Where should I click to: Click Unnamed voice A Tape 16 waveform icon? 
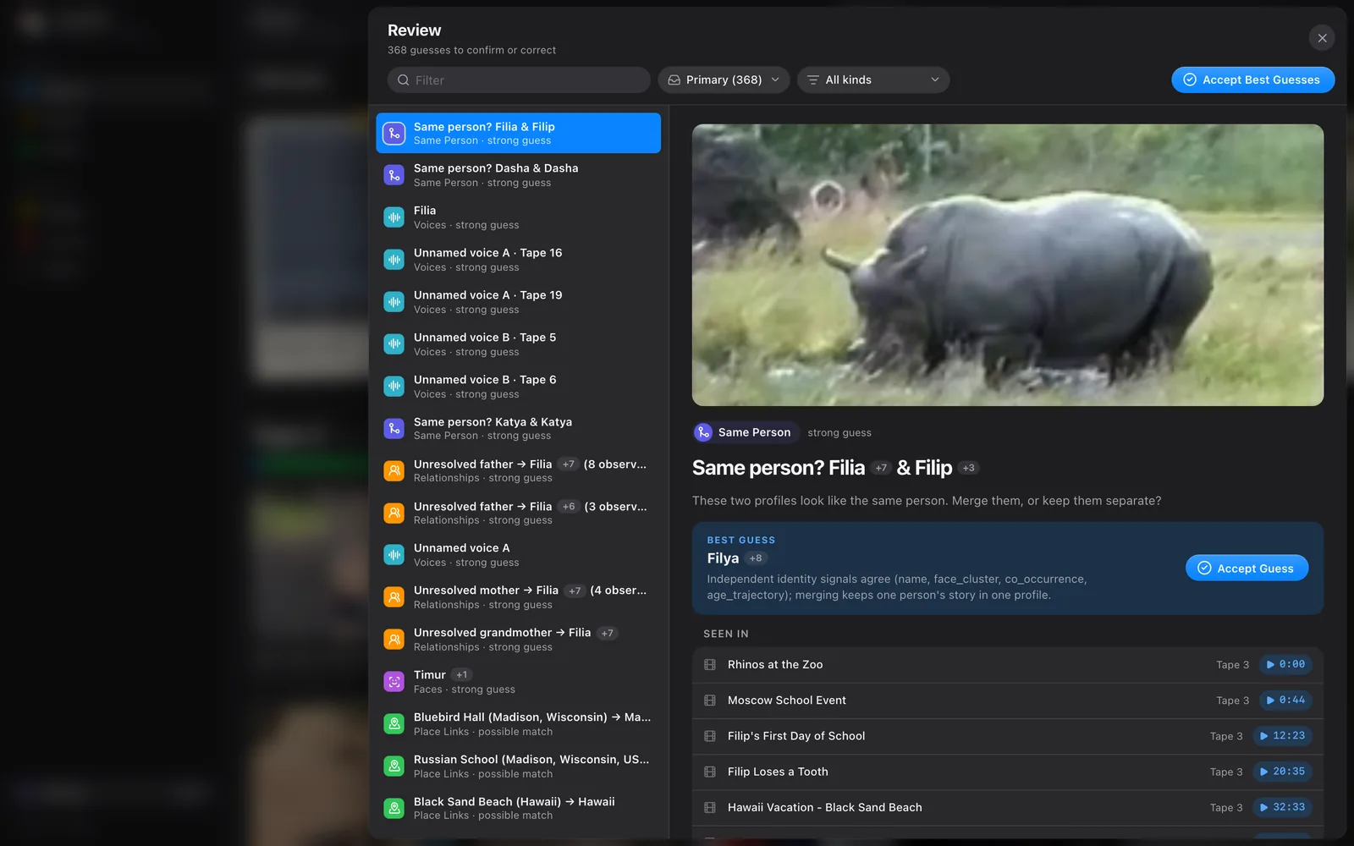394,260
